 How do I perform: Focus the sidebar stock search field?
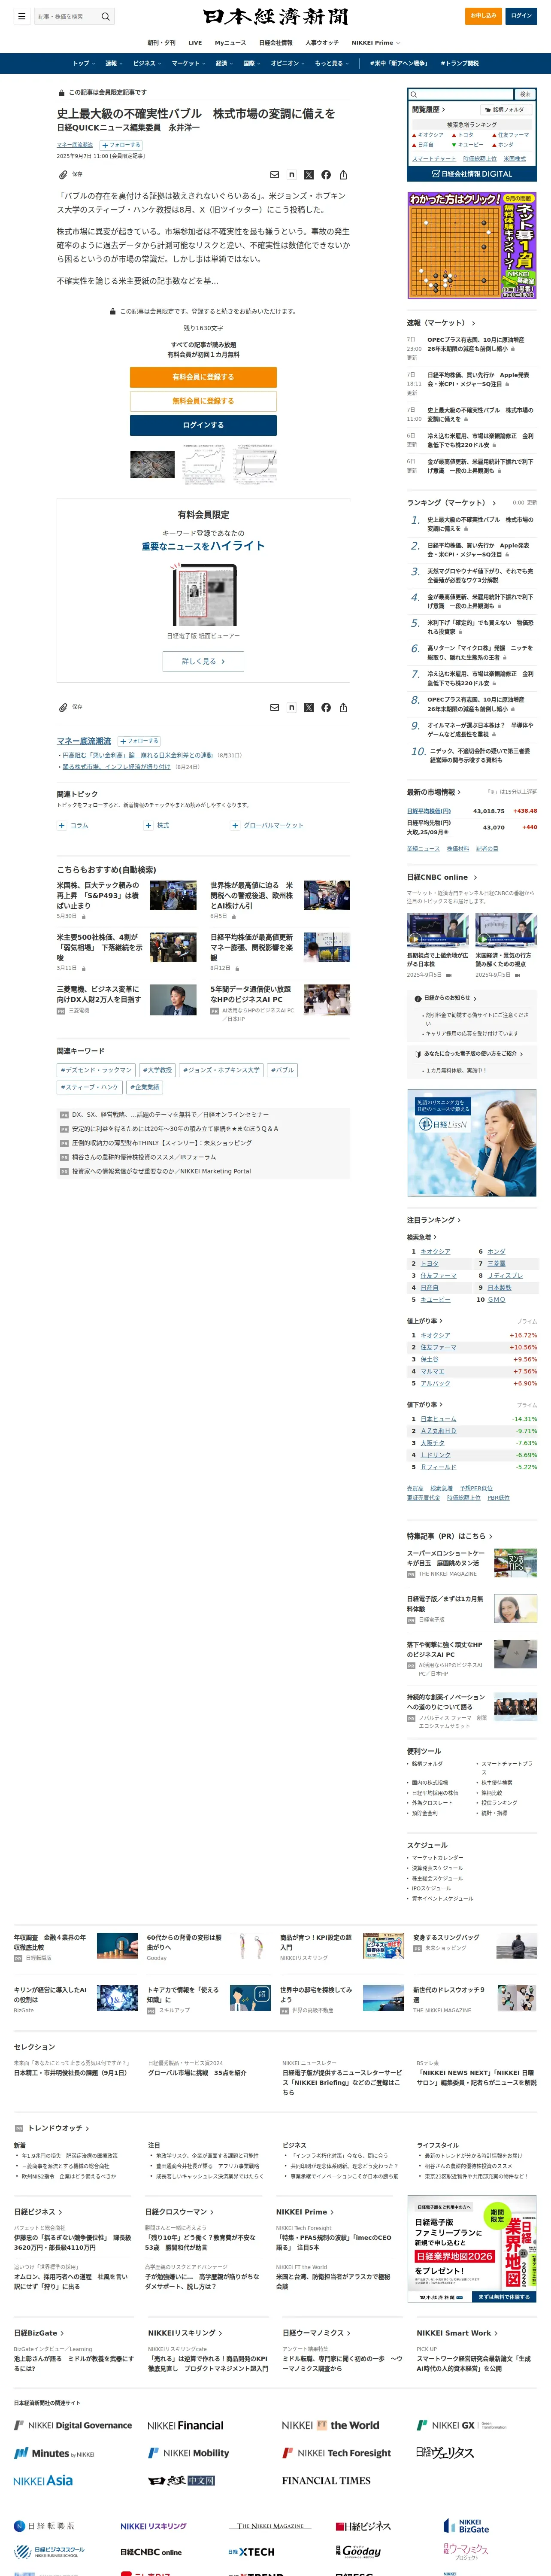pos(460,94)
